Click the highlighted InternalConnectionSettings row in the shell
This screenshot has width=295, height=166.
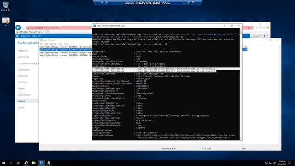pos(153,69)
